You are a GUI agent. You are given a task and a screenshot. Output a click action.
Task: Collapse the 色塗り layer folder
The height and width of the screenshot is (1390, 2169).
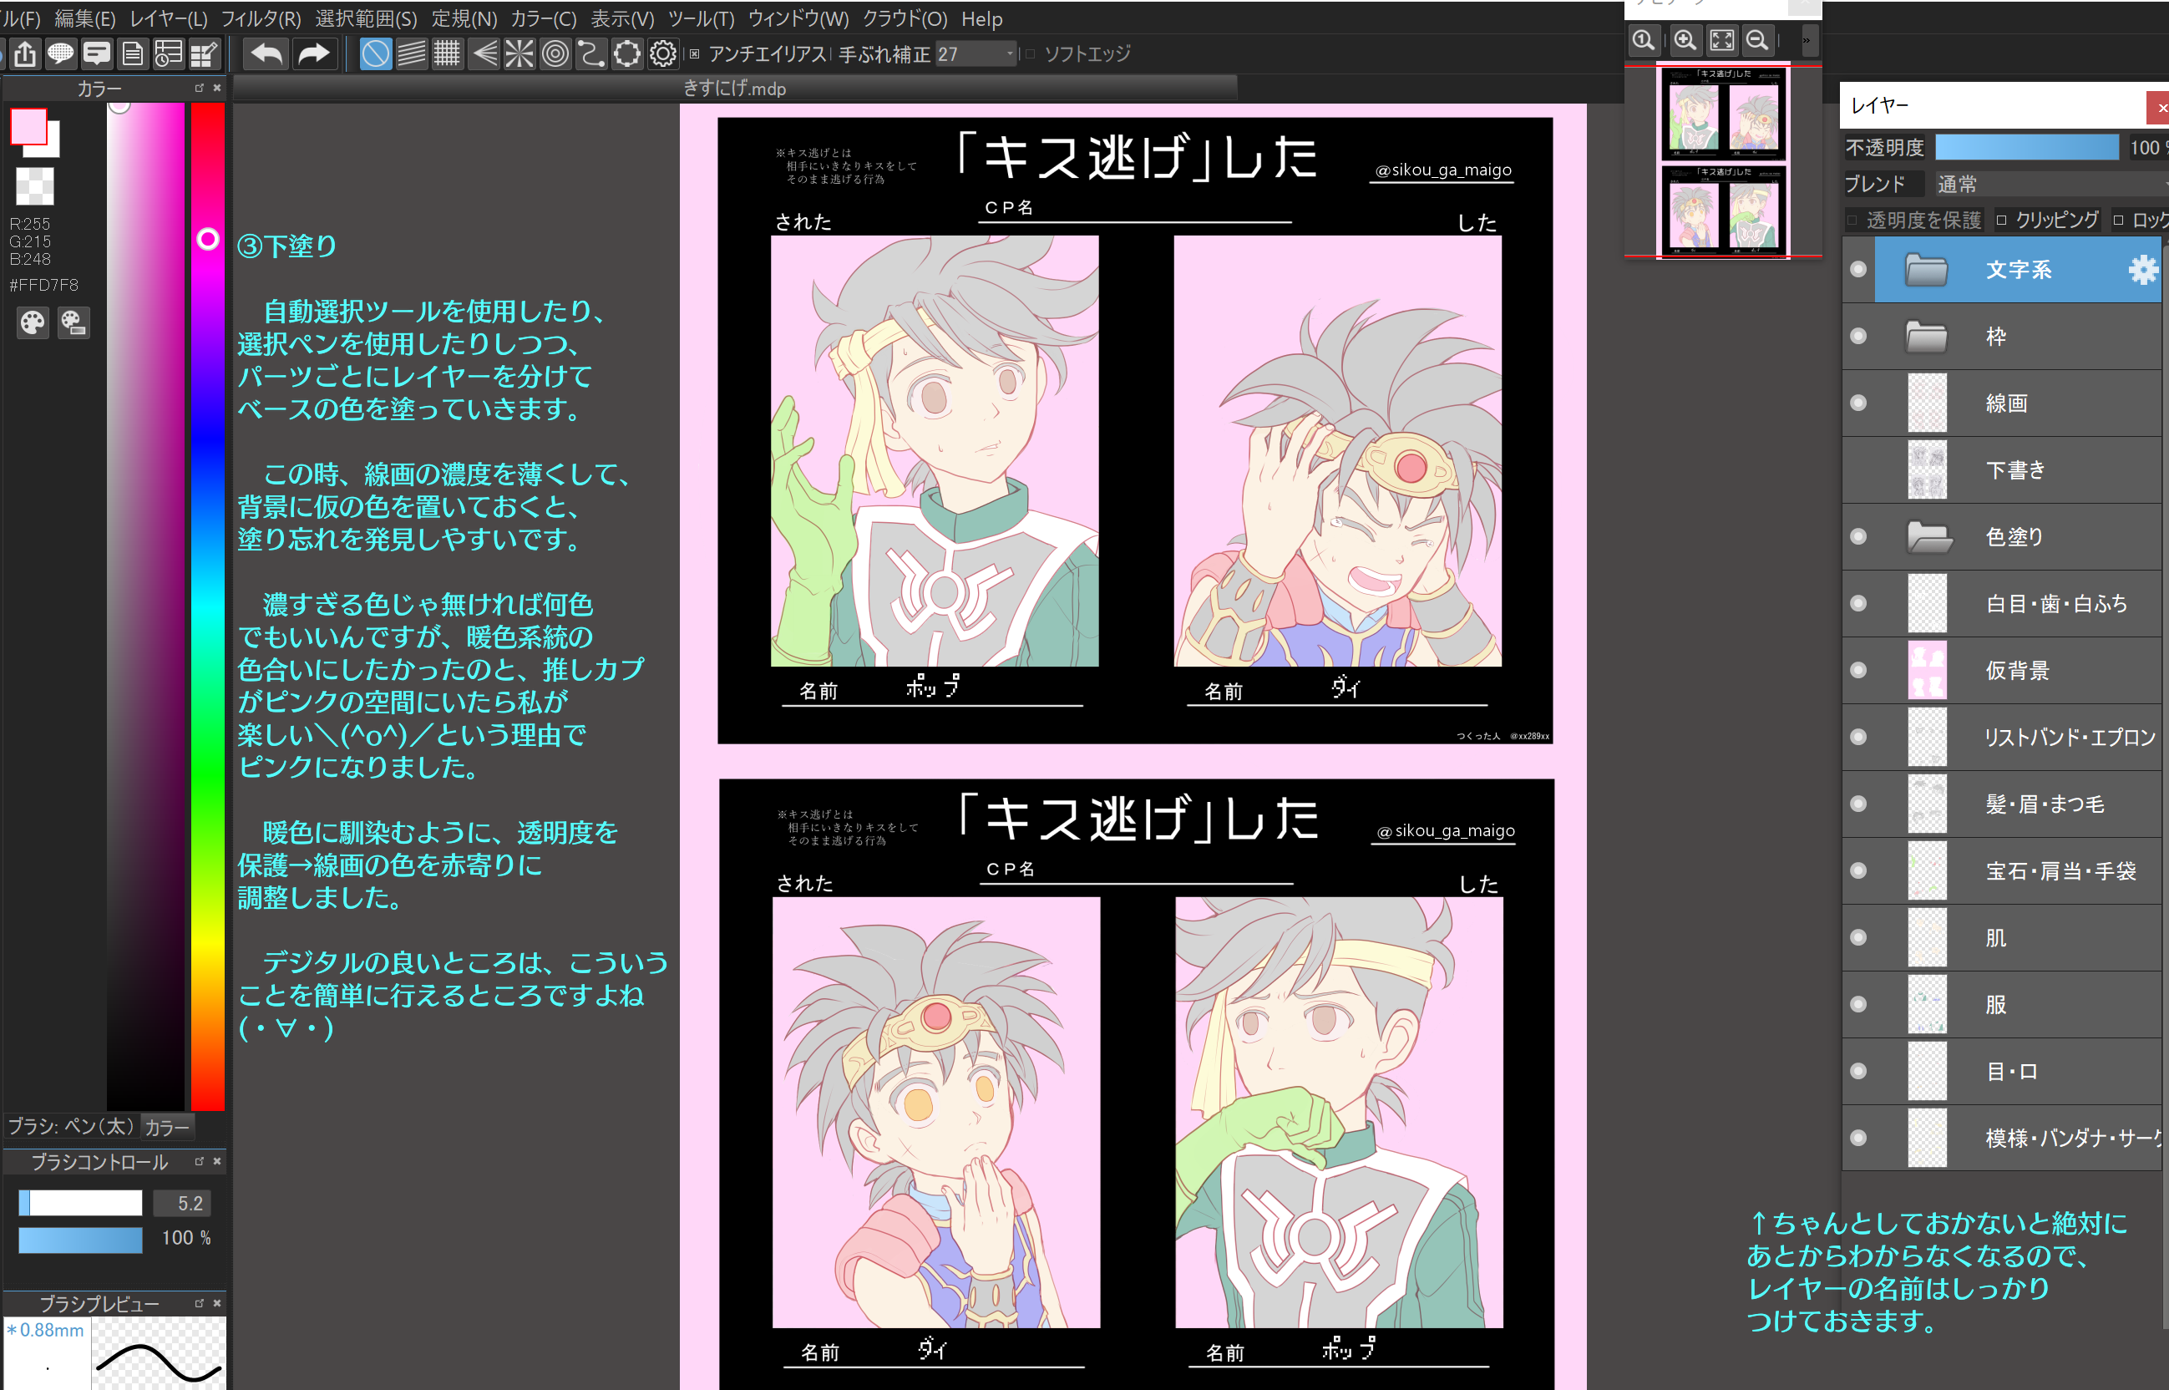[x=1928, y=537]
